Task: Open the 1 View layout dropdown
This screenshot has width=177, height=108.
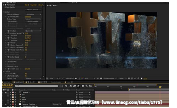Action: tap(122, 78)
